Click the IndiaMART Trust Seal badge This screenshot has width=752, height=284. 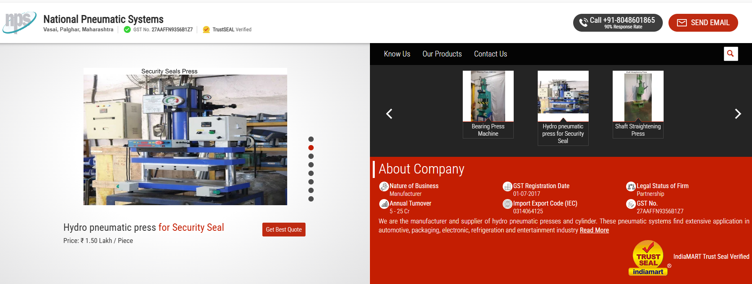coord(649,258)
